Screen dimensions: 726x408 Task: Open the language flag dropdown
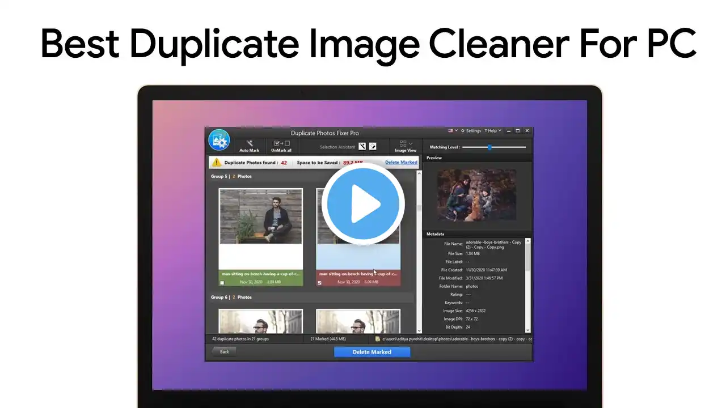(x=453, y=131)
